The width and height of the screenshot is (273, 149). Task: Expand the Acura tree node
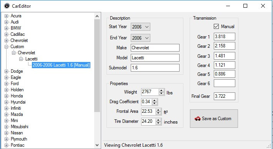click(x=6, y=16)
